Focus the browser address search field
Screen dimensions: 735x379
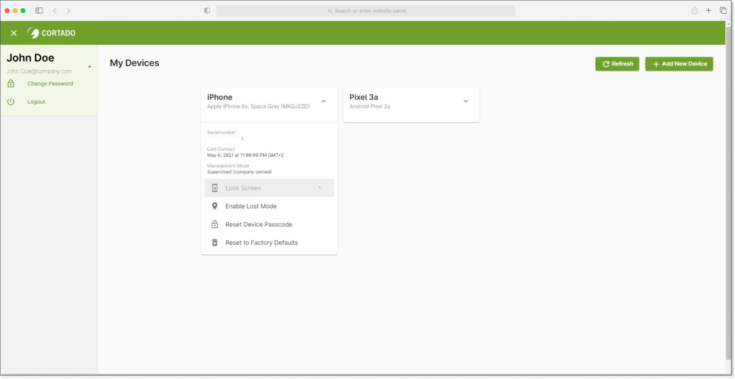pos(366,11)
